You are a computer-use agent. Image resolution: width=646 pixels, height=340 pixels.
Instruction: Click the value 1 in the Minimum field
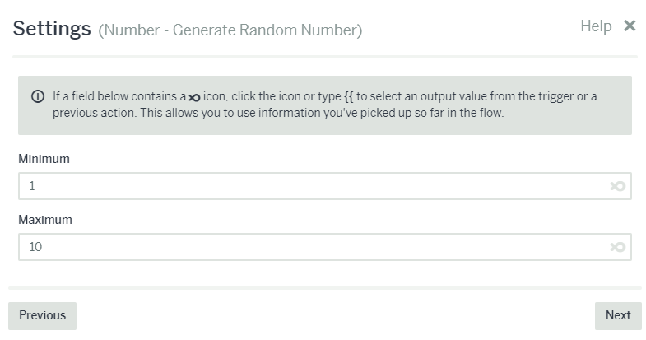tap(32, 186)
